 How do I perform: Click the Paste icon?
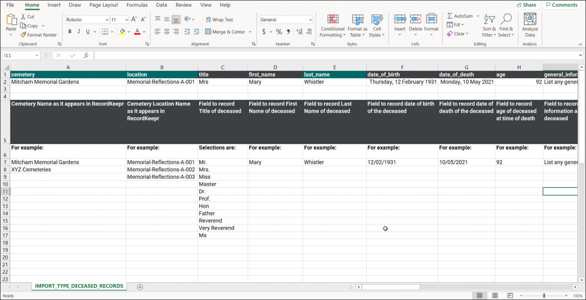(x=11, y=20)
